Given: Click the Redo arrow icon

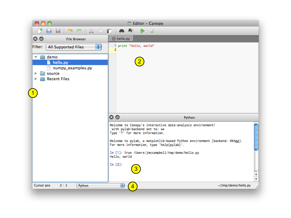Looking at the screenshot, I should tap(79, 31).
